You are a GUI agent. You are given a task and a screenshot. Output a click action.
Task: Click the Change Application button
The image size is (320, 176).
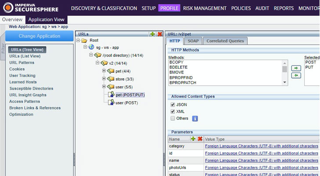click(x=40, y=36)
